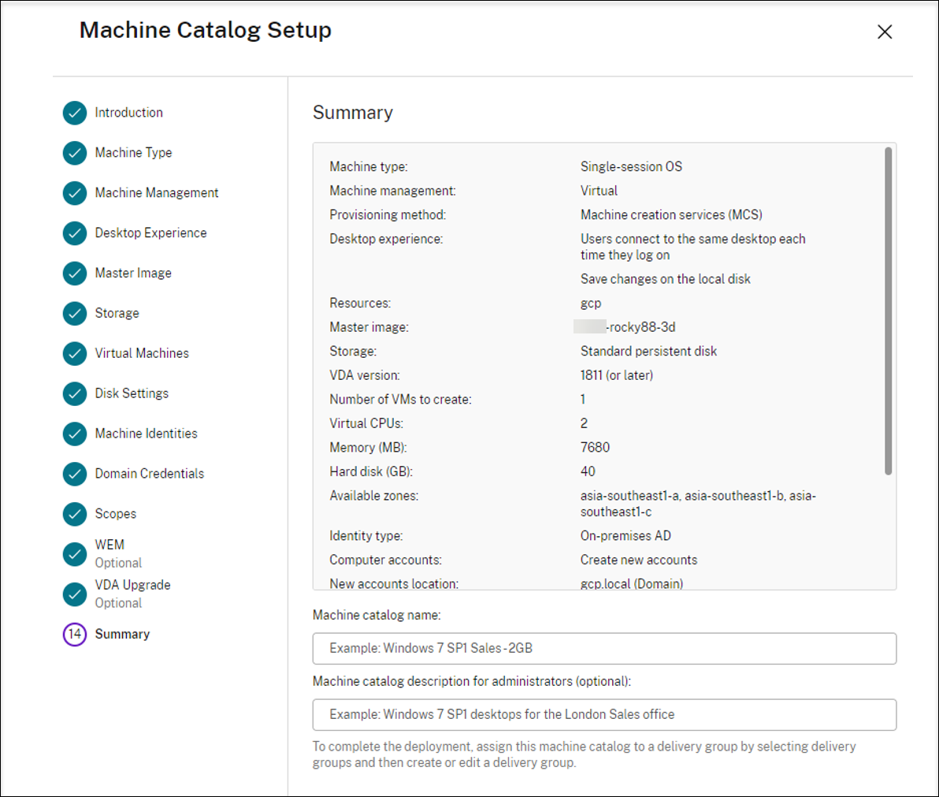Close the Machine Catalog Setup wizard

coord(885,32)
